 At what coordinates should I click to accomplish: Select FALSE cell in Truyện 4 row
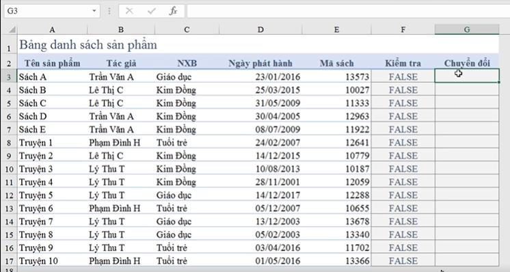point(403,182)
